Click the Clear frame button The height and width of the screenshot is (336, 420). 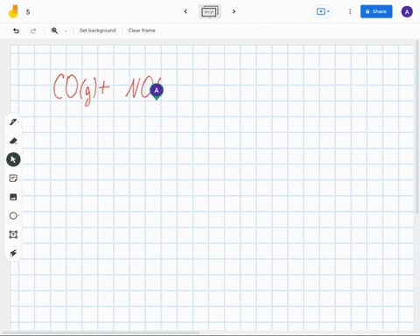coord(142,31)
